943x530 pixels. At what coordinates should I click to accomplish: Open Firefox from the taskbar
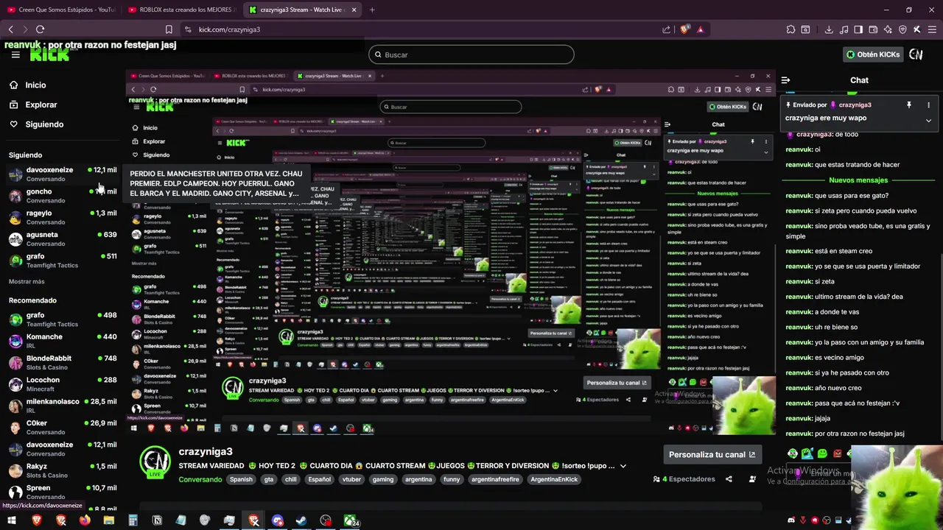85,520
